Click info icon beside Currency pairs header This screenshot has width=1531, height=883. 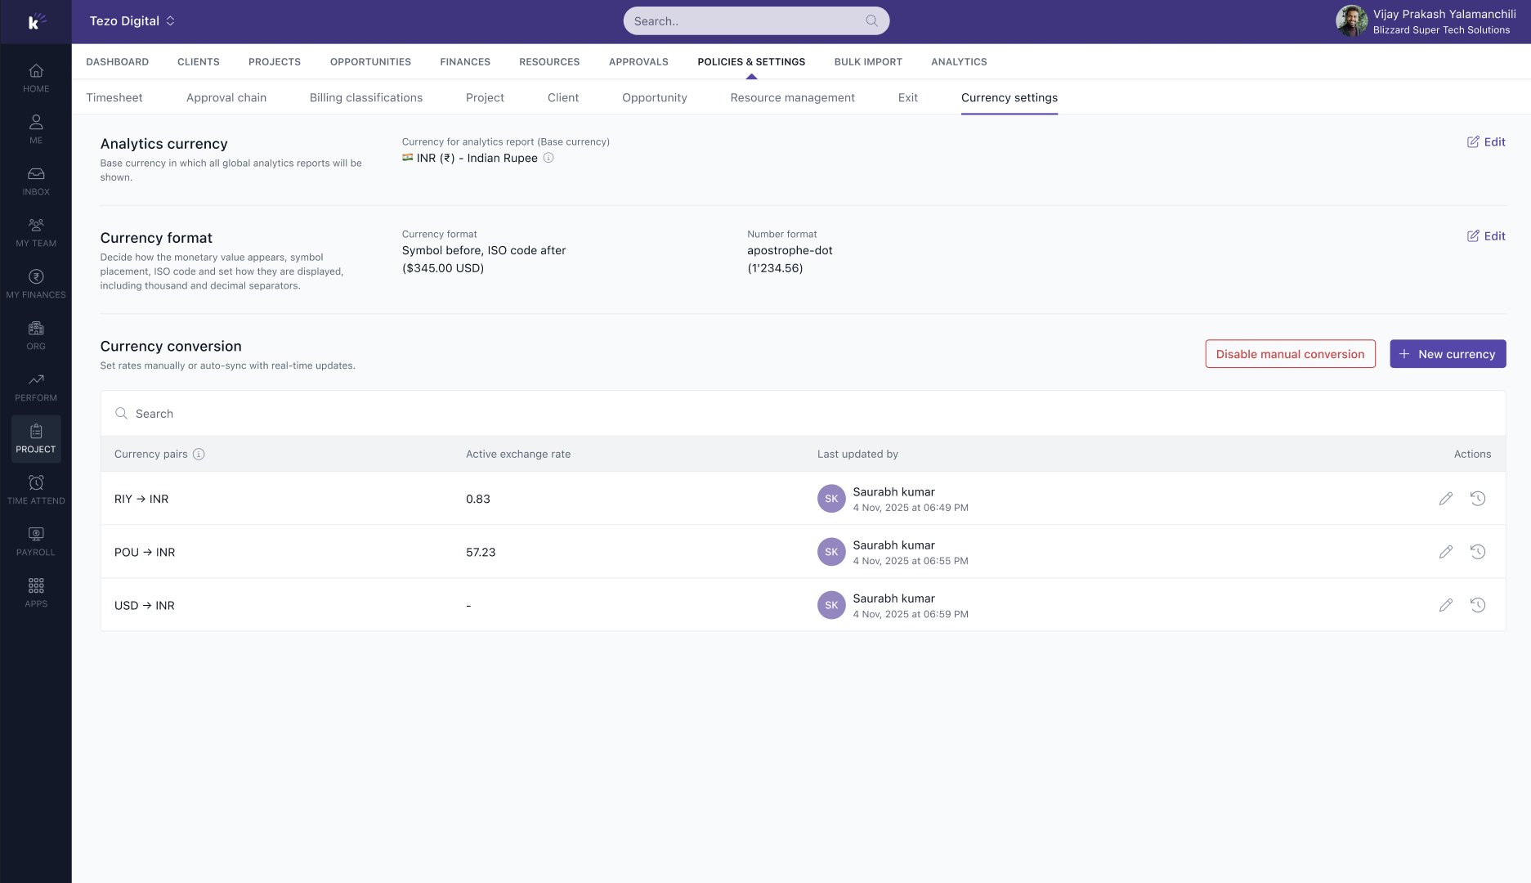[x=199, y=455]
